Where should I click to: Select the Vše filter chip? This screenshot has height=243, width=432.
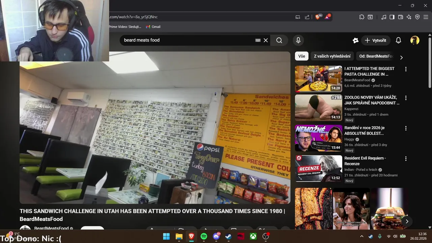pyautogui.click(x=301, y=56)
